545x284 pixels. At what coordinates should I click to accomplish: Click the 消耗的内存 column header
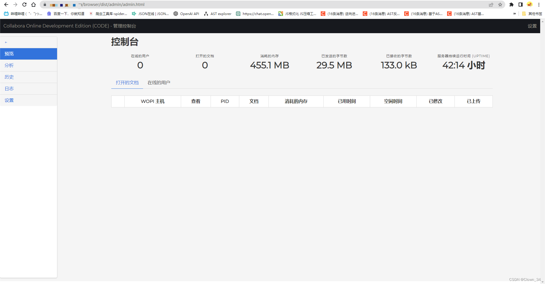[296, 101]
